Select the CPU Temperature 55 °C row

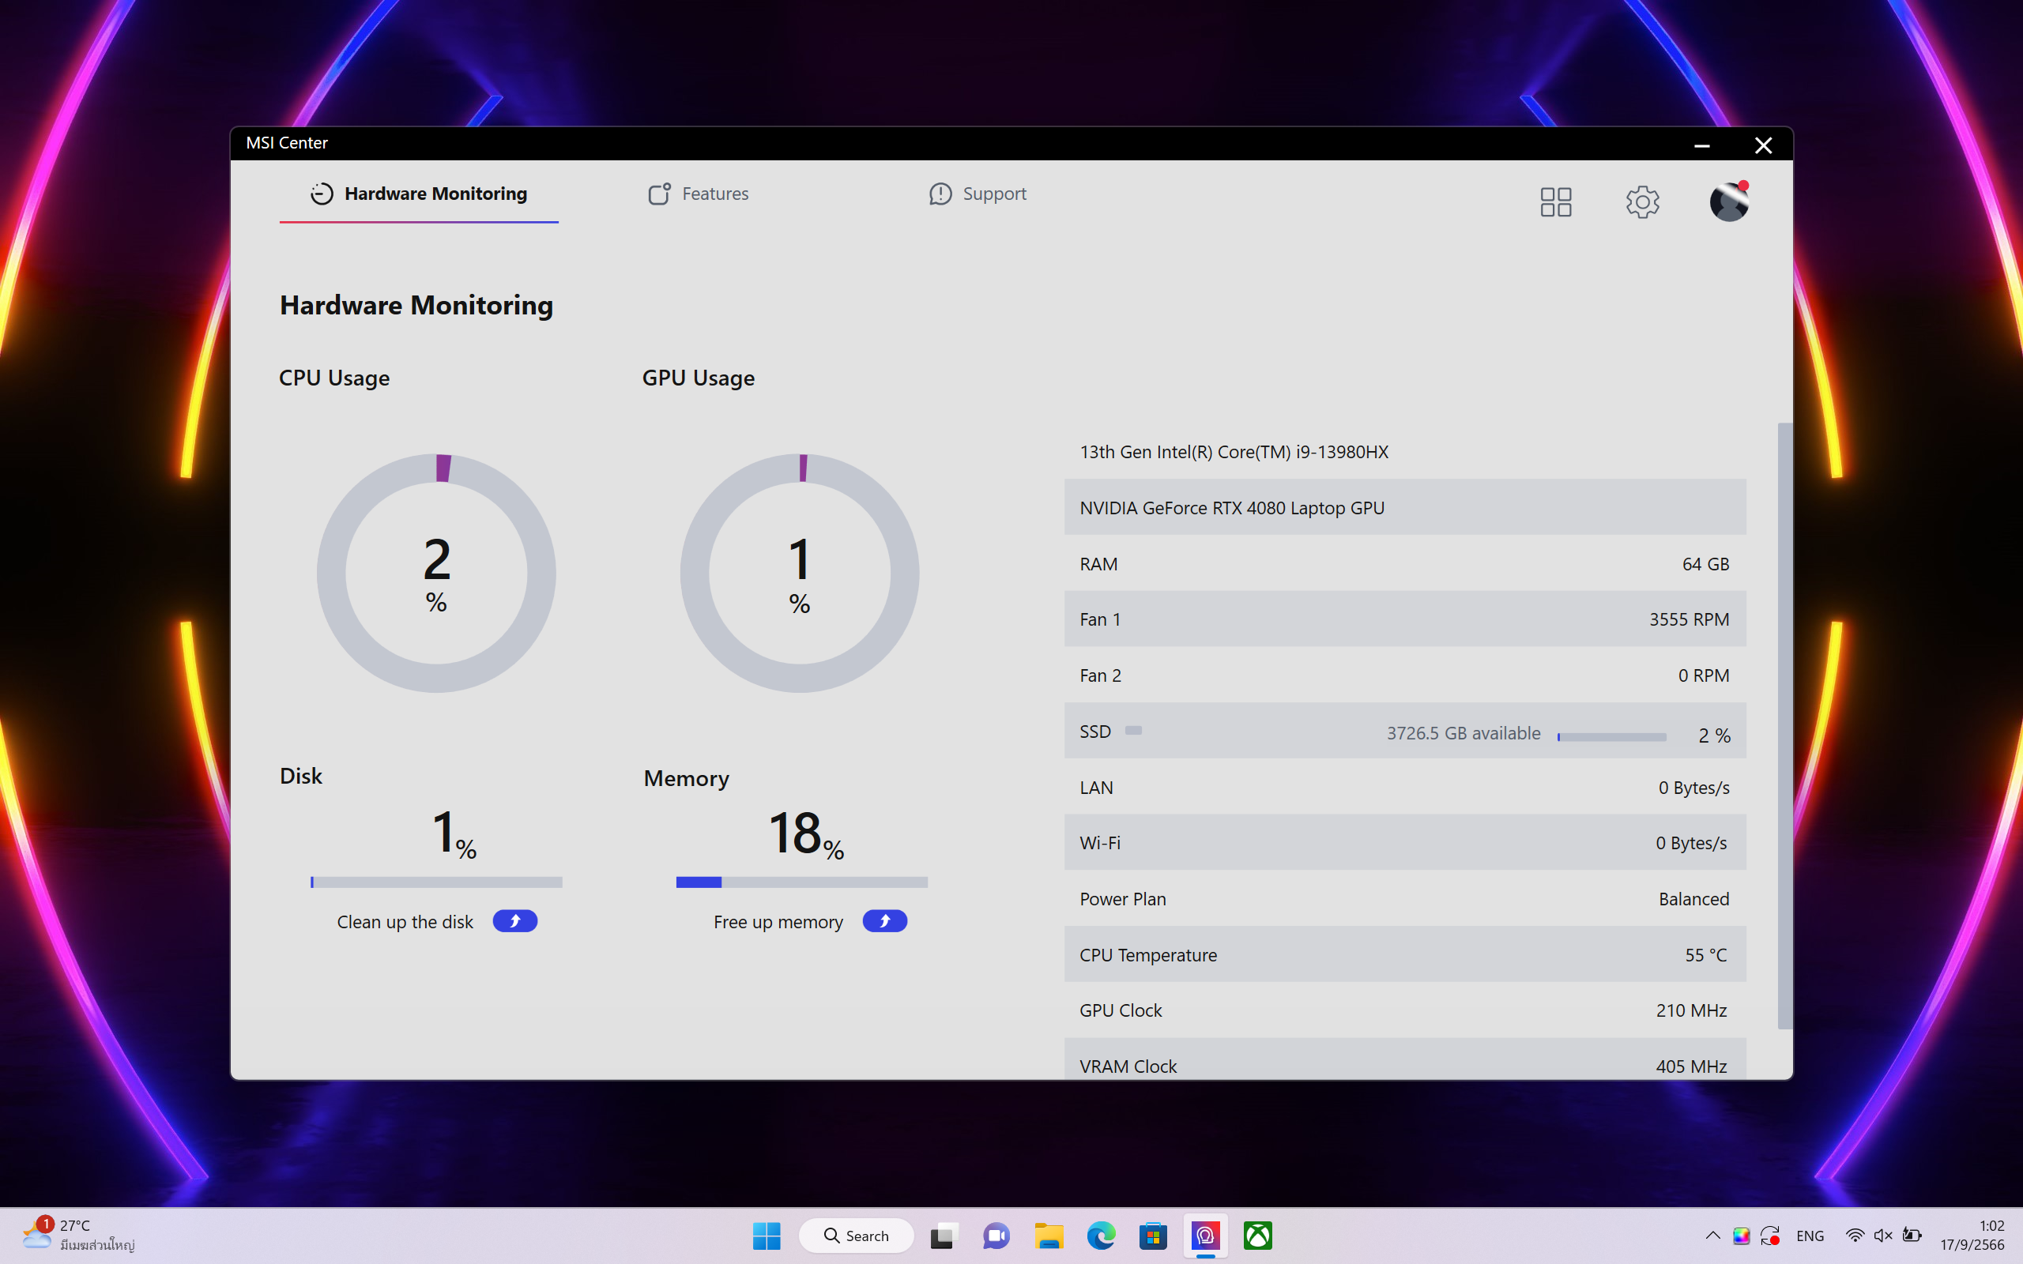pos(1405,954)
